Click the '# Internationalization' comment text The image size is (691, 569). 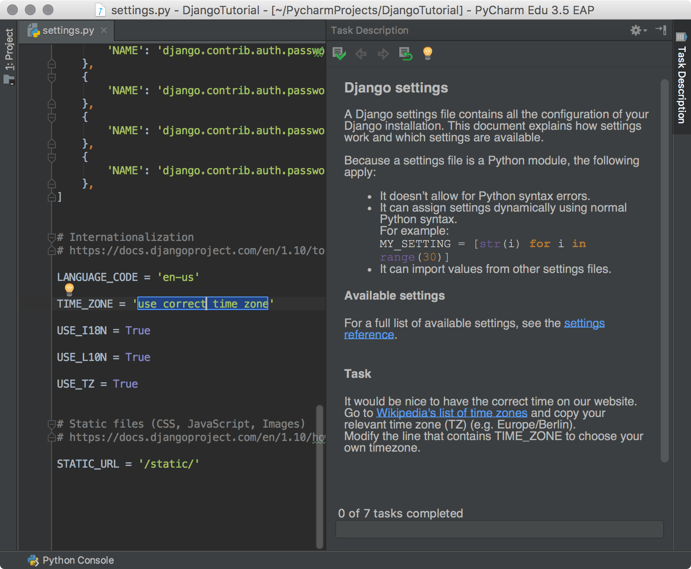tap(125, 237)
